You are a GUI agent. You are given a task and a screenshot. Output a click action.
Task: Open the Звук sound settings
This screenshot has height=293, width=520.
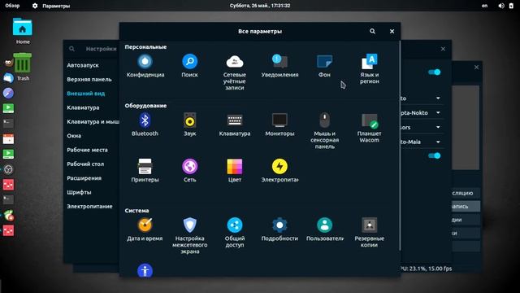[189, 125]
